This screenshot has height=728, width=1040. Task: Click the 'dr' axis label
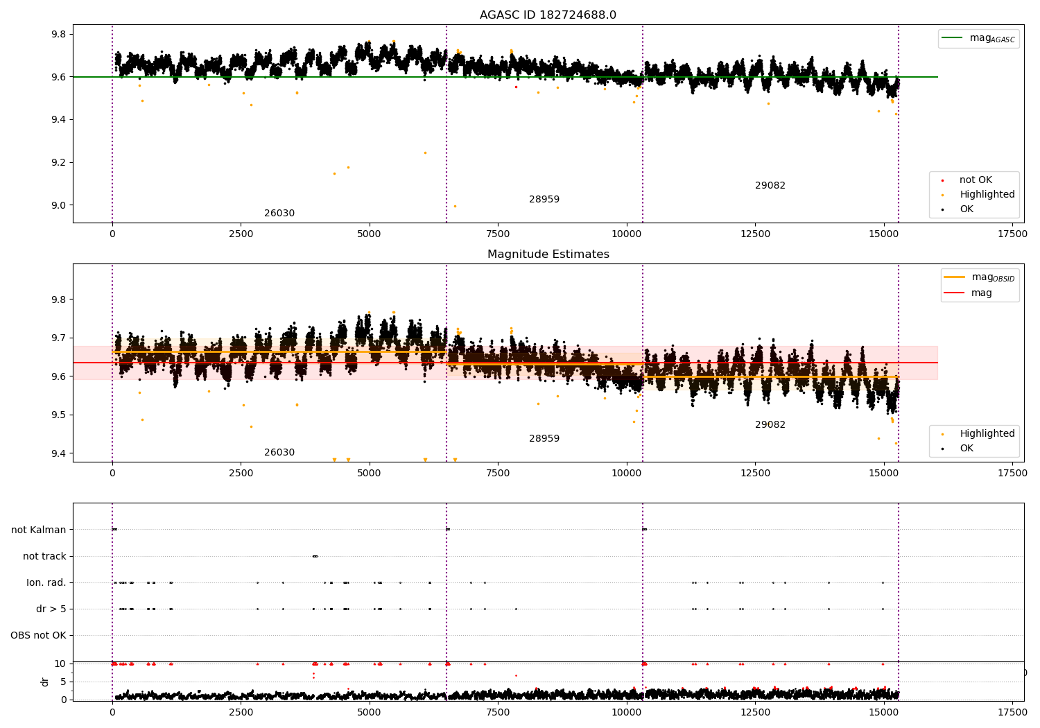click(x=45, y=682)
